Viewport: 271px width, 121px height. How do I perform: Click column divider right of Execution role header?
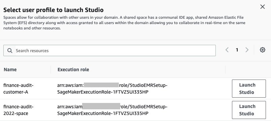pyautogui.click(x=225, y=70)
